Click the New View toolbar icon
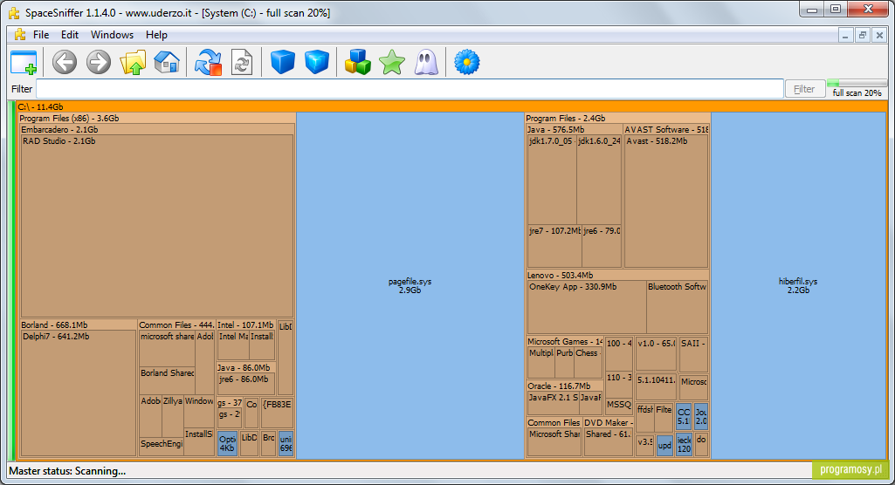895x485 pixels. pyautogui.click(x=24, y=62)
